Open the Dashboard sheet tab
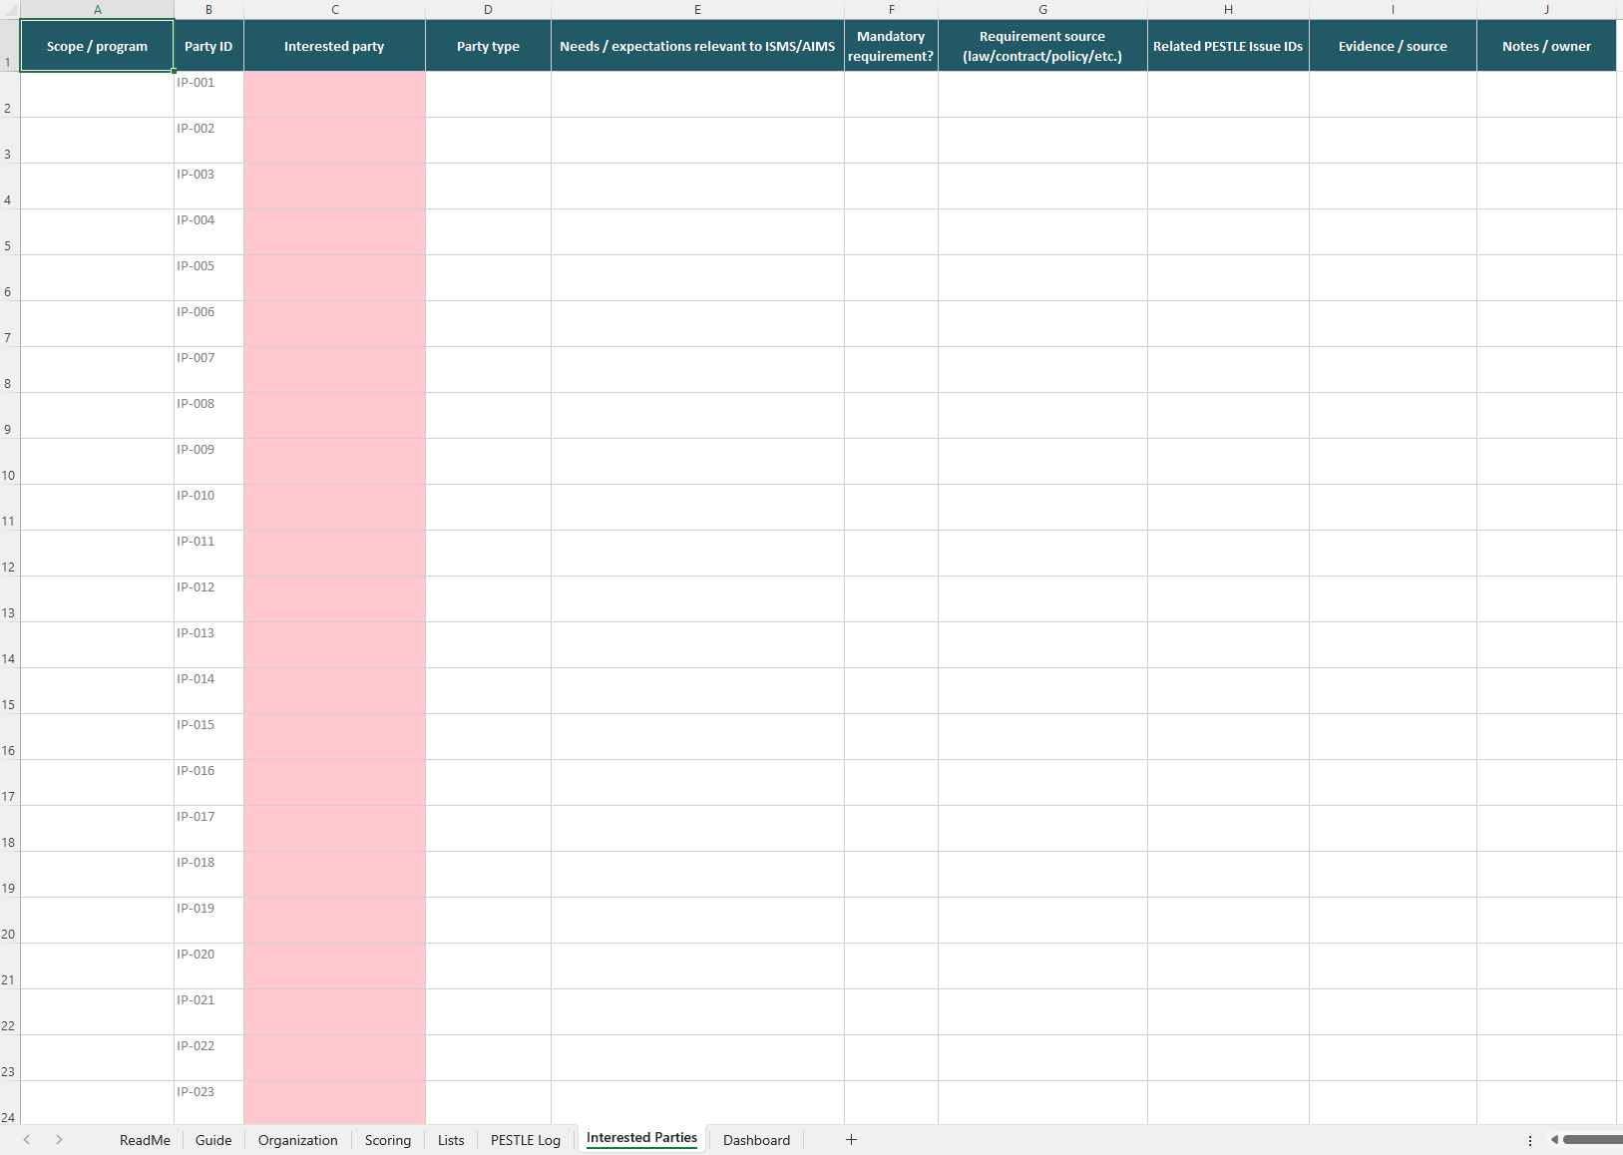The image size is (1623, 1155). tap(756, 1140)
